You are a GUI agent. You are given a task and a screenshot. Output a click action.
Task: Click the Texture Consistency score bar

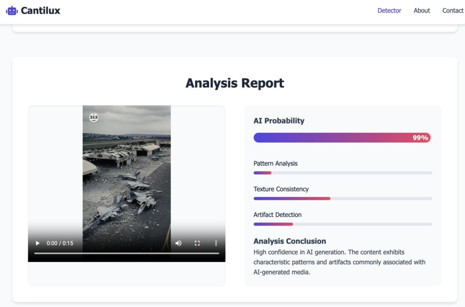tap(342, 198)
